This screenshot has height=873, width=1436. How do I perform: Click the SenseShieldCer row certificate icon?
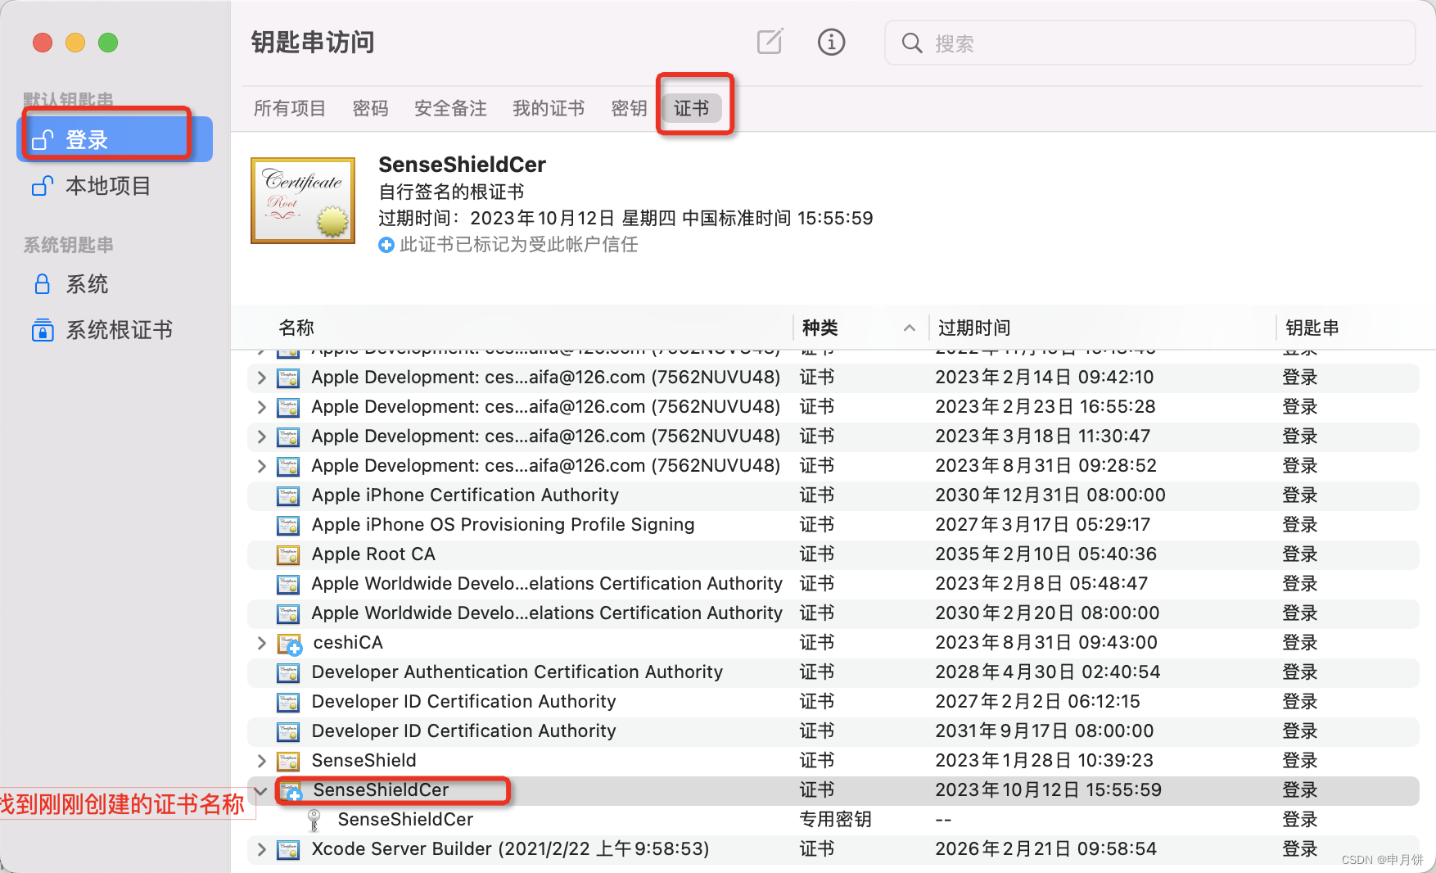(290, 791)
